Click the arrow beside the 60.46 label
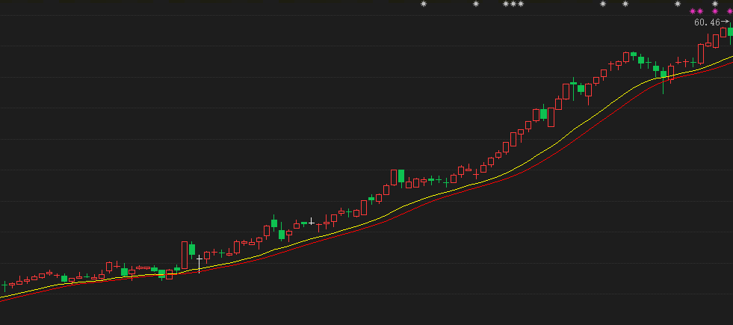Screen dimensions: 733x325 pos(724,22)
